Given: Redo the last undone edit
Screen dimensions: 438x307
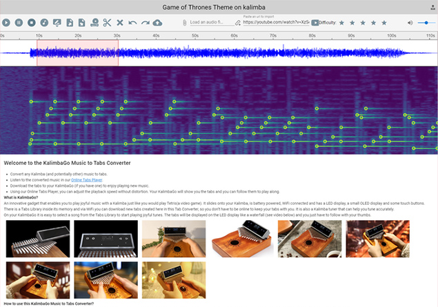Looking at the screenshot, I should pyautogui.click(x=145, y=23).
